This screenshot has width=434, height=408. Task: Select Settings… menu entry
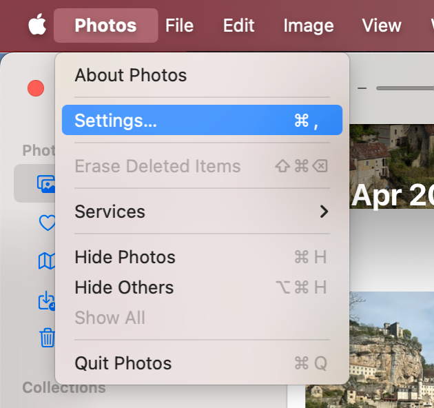tap(202, 120)
